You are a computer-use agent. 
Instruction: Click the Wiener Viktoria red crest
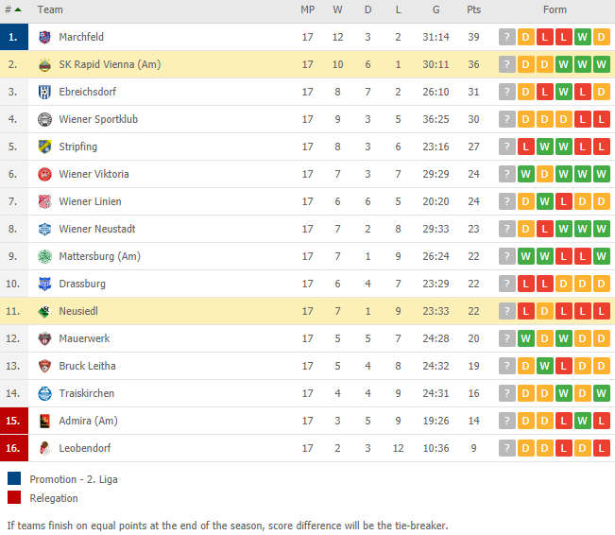[x=44, y=174]
